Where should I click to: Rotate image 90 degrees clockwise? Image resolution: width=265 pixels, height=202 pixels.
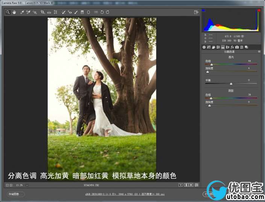[108, 12]
